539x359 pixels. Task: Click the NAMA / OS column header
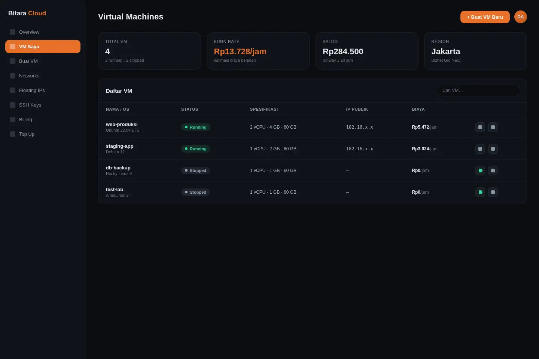[118, 109]
